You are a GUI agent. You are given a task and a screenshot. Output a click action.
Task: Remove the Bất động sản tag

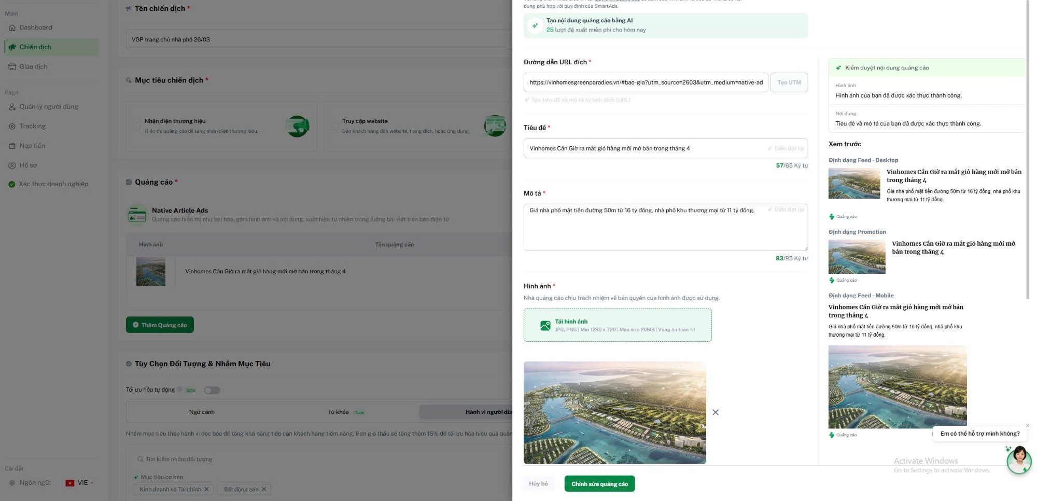[264, 489]
